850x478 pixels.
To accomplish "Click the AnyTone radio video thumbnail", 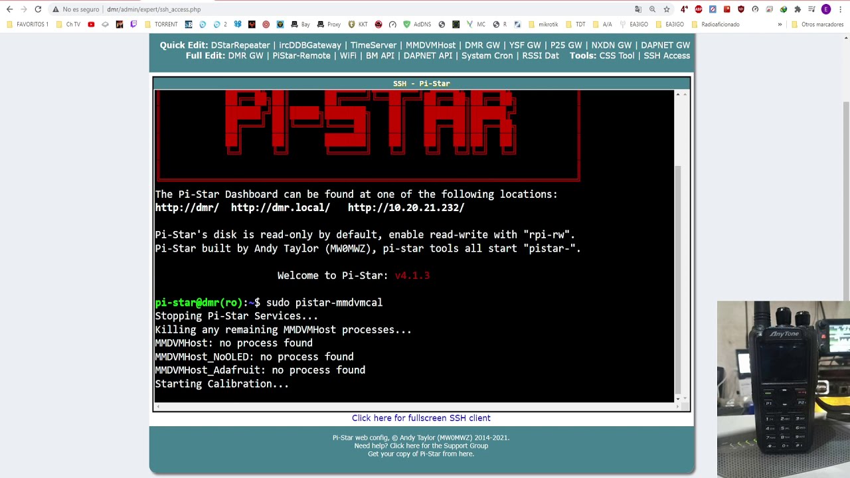I will (784, 389).
